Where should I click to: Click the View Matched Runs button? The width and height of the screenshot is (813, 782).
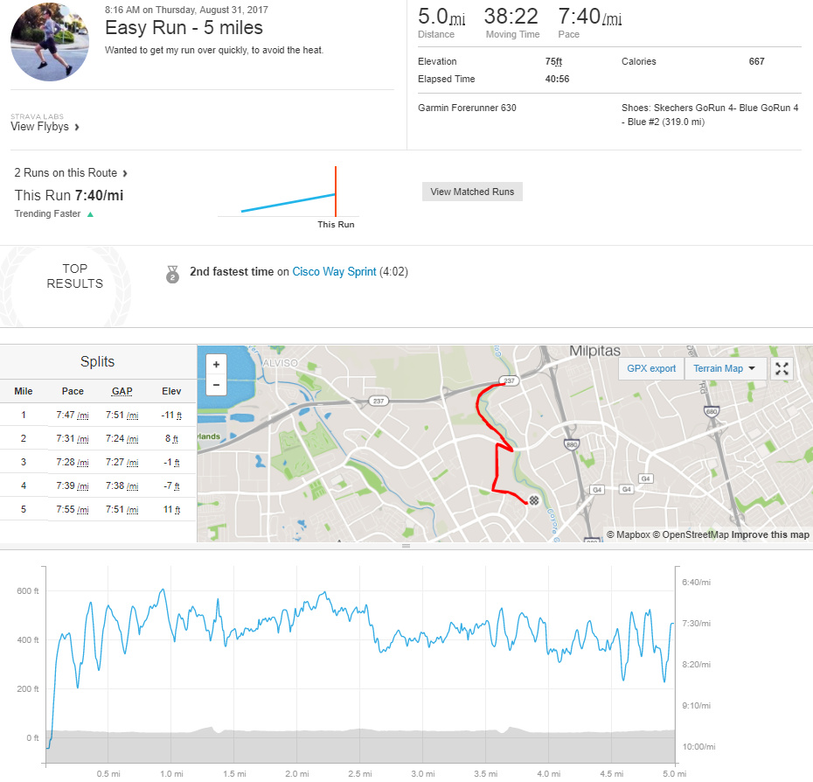pos(472,191)
